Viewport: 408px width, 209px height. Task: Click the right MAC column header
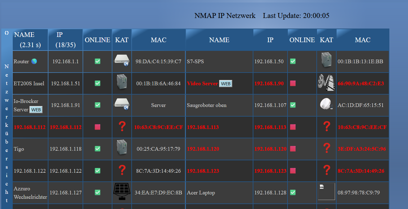[x=362, y=40]
